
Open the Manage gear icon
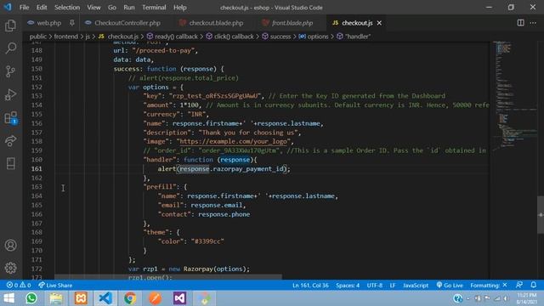(10, 268)
